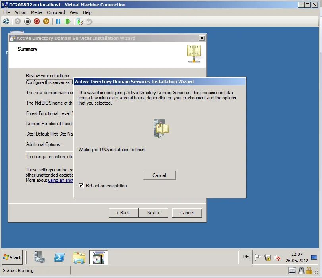The image size is (322, 278).
Task: Click the green Reset VM icon
Action: pos(68,21)
